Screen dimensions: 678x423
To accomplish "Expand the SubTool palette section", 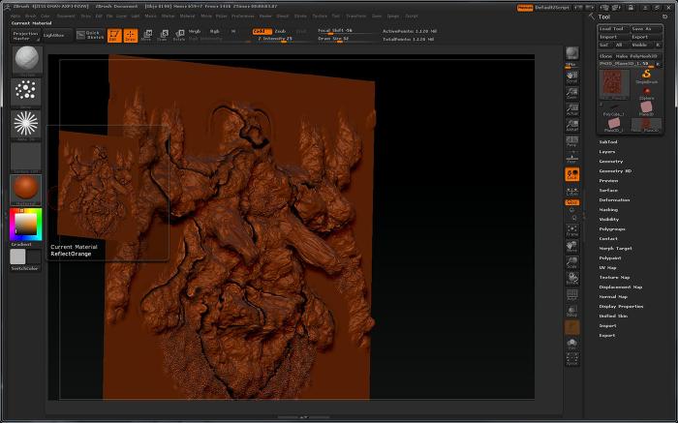I will (x=608, y=142).
